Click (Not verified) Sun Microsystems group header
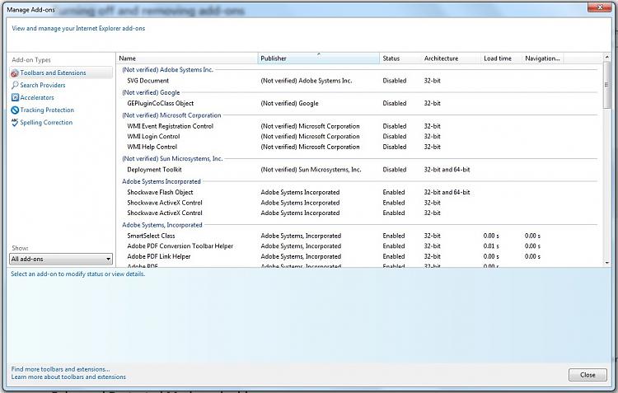 coord(172,158)
